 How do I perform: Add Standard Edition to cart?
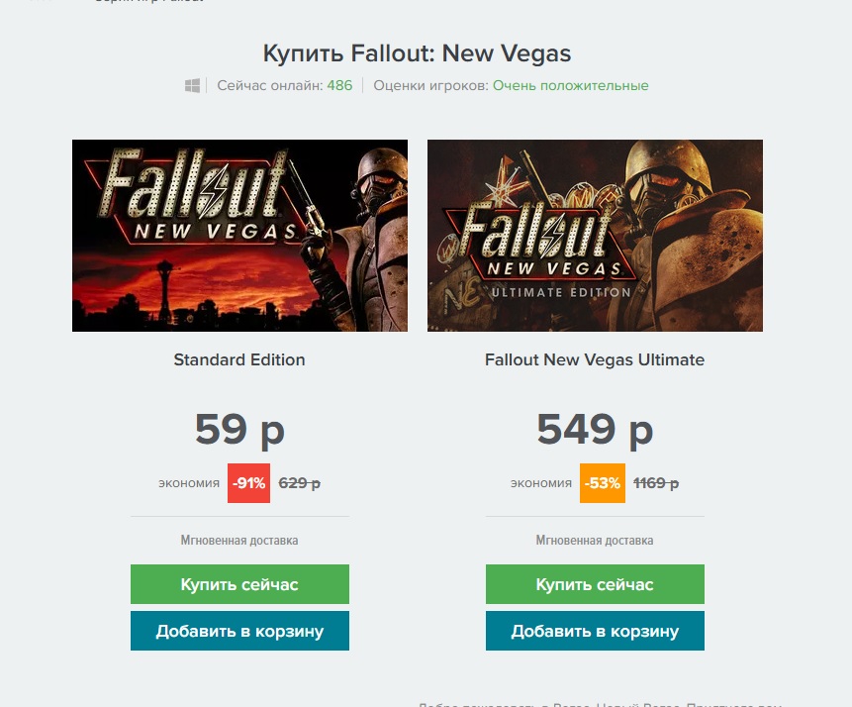pyautogui.click(x=239, y=631)
